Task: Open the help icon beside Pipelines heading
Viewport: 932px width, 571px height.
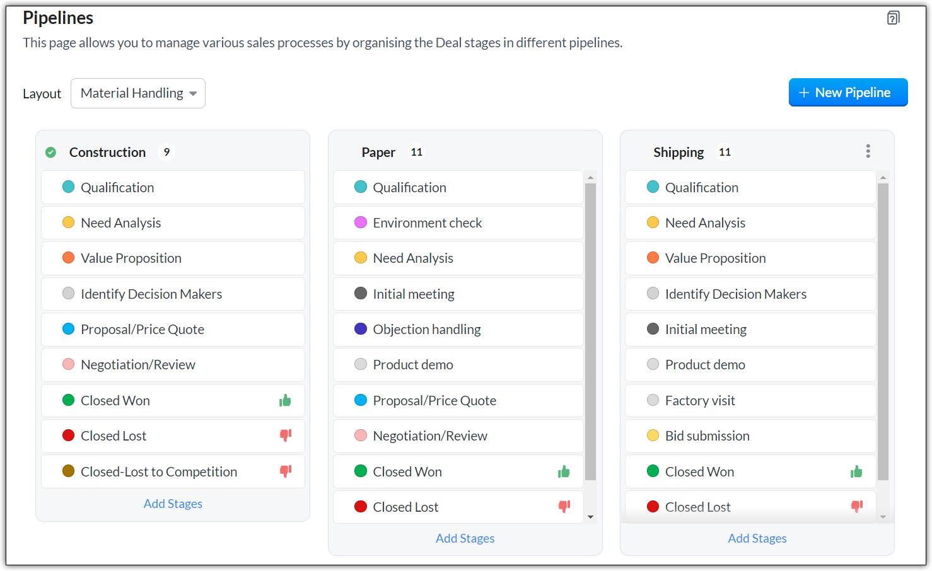Action: [x=893, y=18]
